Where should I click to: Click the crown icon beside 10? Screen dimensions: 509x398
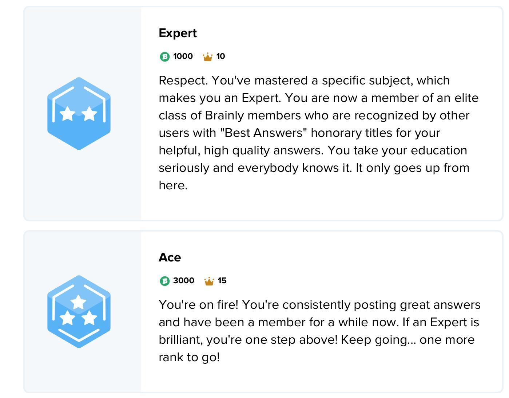pos(207,57)
